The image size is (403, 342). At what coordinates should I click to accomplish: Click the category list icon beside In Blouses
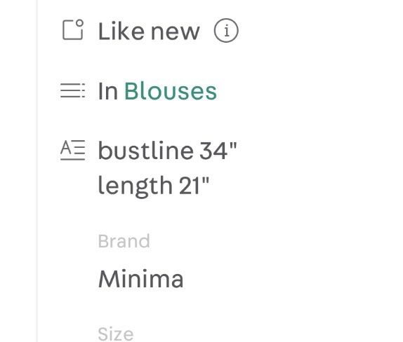72,90
